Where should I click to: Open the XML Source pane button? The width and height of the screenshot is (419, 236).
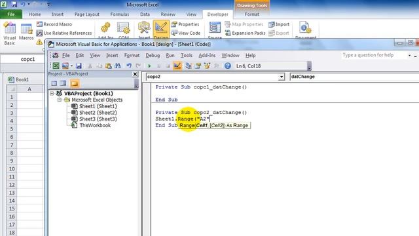click(215, 30)
